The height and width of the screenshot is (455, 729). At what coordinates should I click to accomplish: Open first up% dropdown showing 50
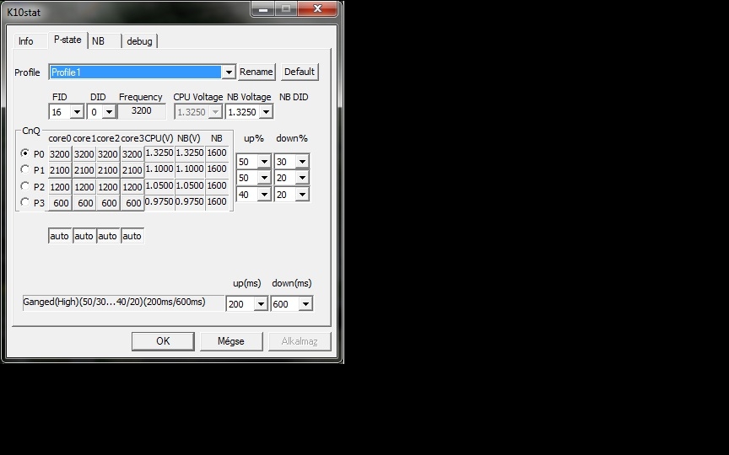tap(264, 162)
